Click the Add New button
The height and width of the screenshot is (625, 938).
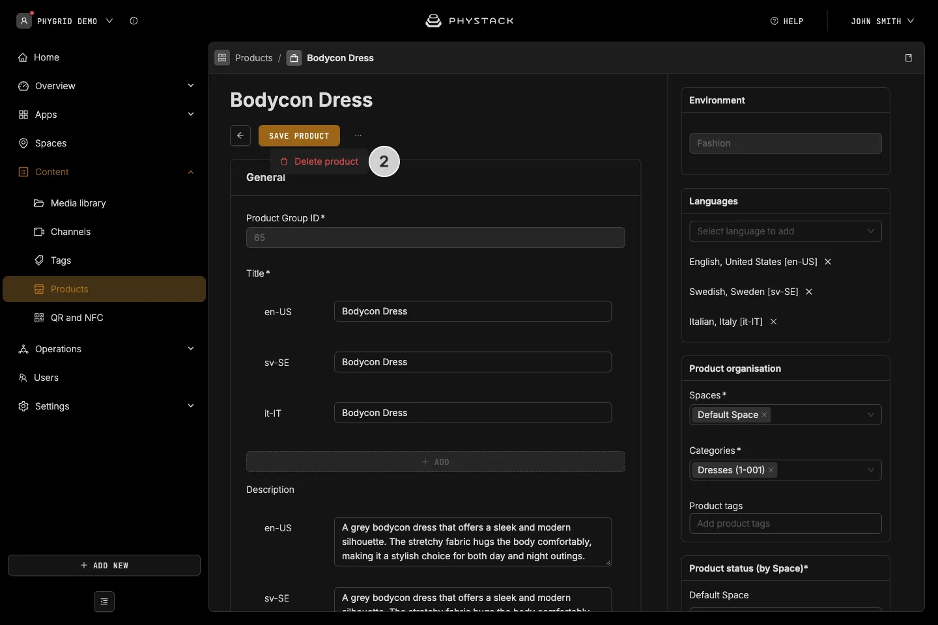(104, 565)
